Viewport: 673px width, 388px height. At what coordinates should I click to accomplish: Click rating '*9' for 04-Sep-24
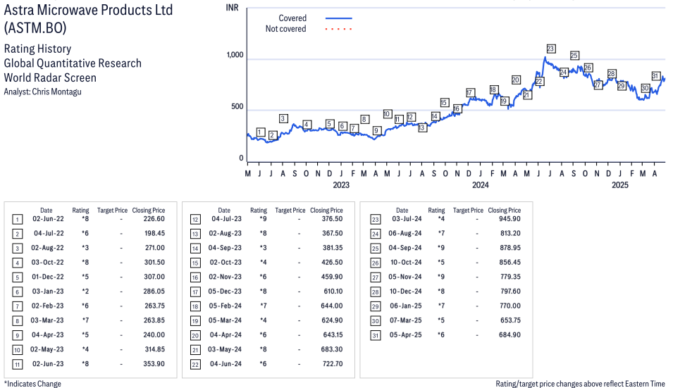441,248
